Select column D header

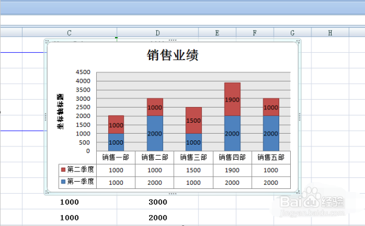click(158, 33)
